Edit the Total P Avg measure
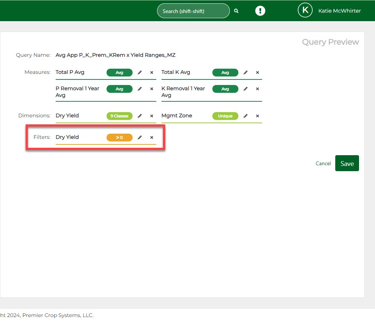This screenshot has width=375, height=323. coord(140,73)
